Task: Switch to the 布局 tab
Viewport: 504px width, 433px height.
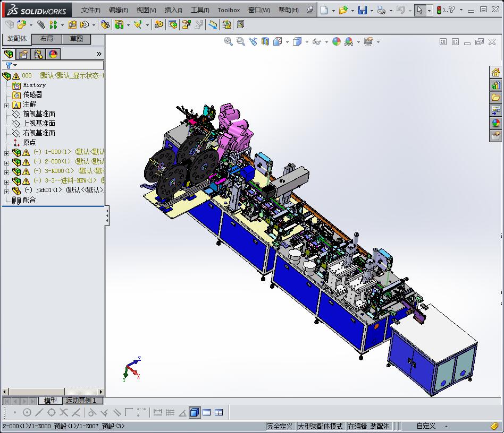Action: pos(47,39)
